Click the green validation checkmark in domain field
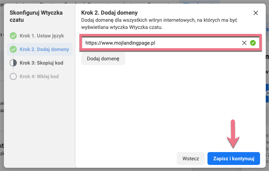Image resolution: width=269 pixels, height=171 pixels. [253, 43]
